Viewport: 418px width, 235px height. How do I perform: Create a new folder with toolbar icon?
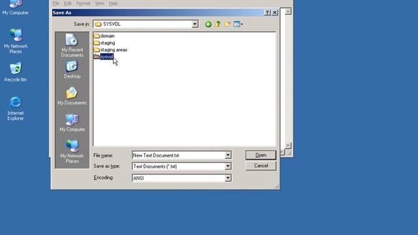[227, 24]
